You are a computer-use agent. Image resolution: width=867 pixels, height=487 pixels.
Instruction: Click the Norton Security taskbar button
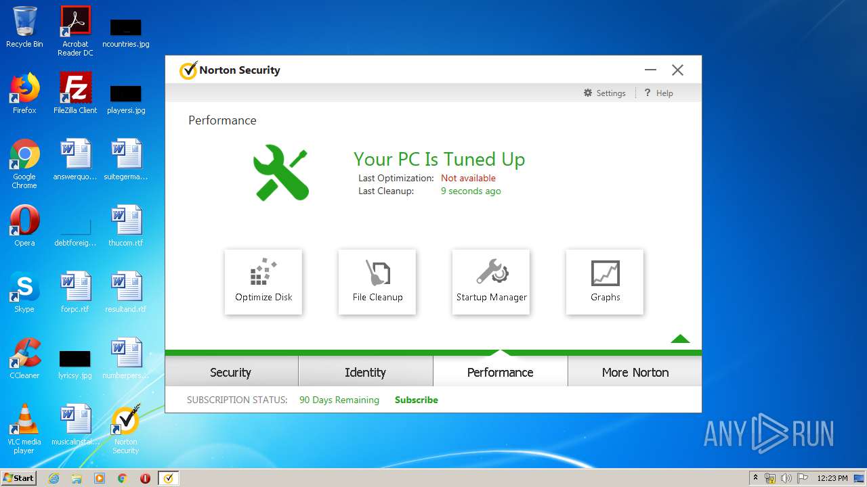[169, 478]
